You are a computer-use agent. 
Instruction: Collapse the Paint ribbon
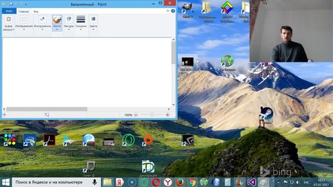pyautogui.click(x=168, y=11)
